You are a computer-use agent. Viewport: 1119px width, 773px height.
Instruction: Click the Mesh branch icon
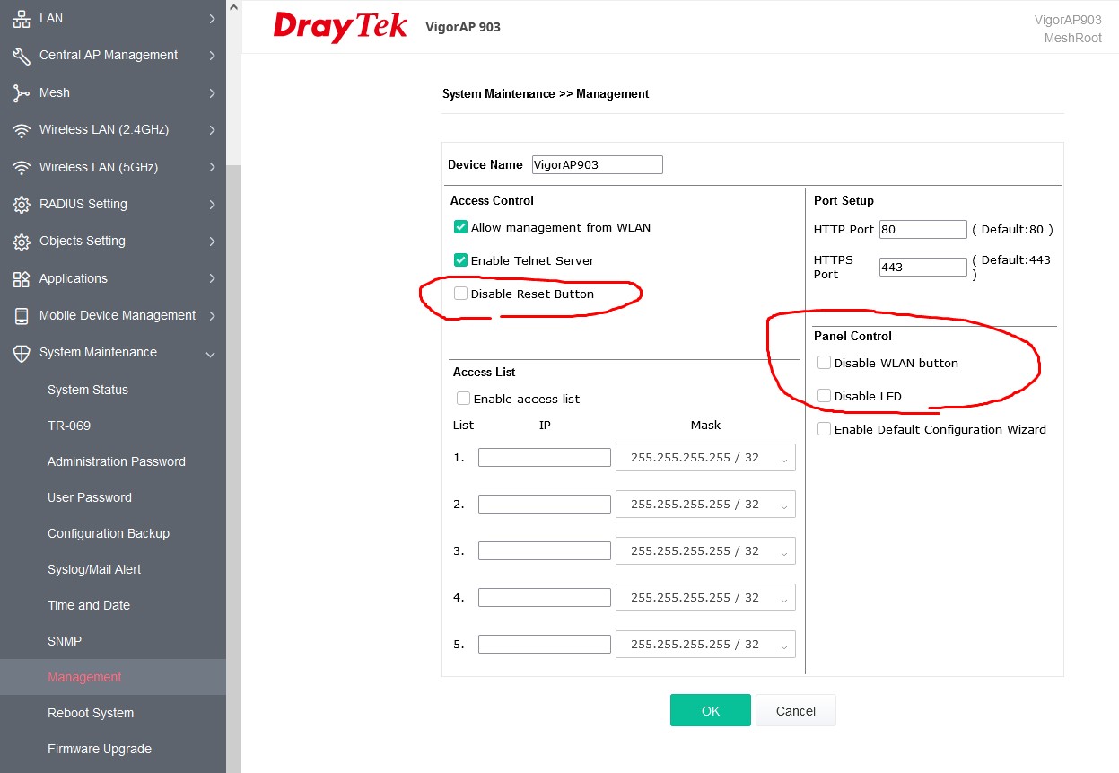click(x=22, y=93)
